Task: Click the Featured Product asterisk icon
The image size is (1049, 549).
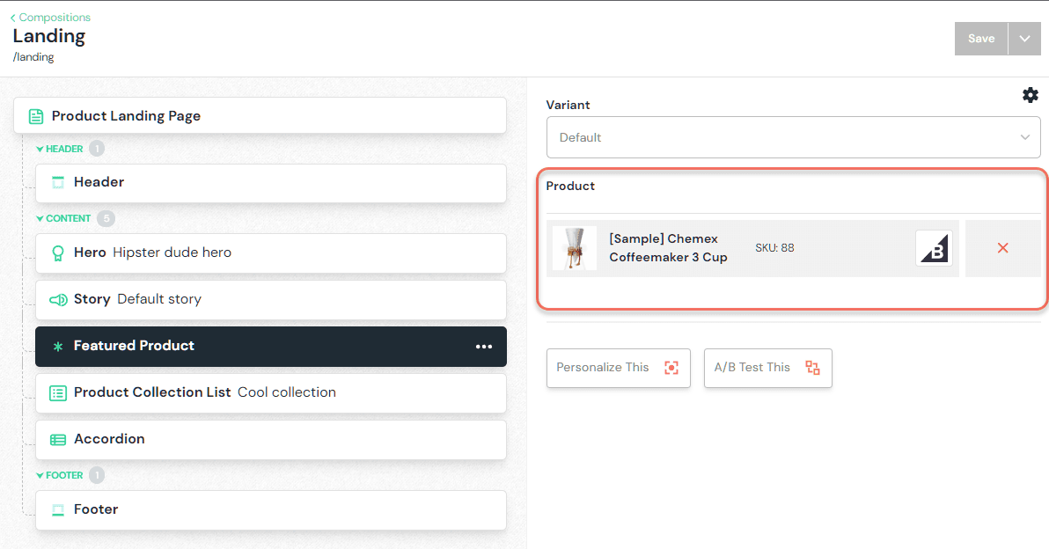Action: 57,346
